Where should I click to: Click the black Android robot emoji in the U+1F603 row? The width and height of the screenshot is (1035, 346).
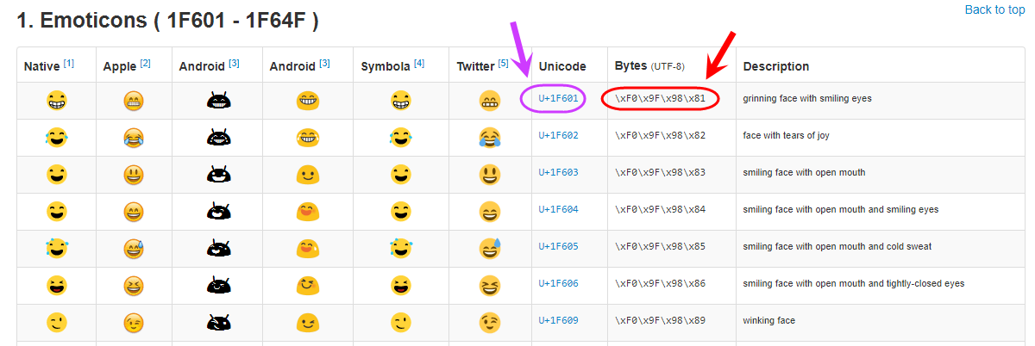pyautogui.click(x=217, y=175)
